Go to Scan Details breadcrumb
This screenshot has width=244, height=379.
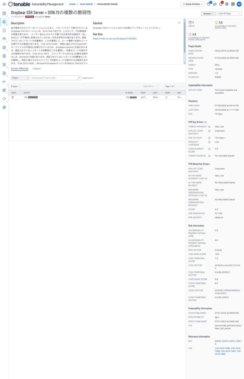coord(86,4)
